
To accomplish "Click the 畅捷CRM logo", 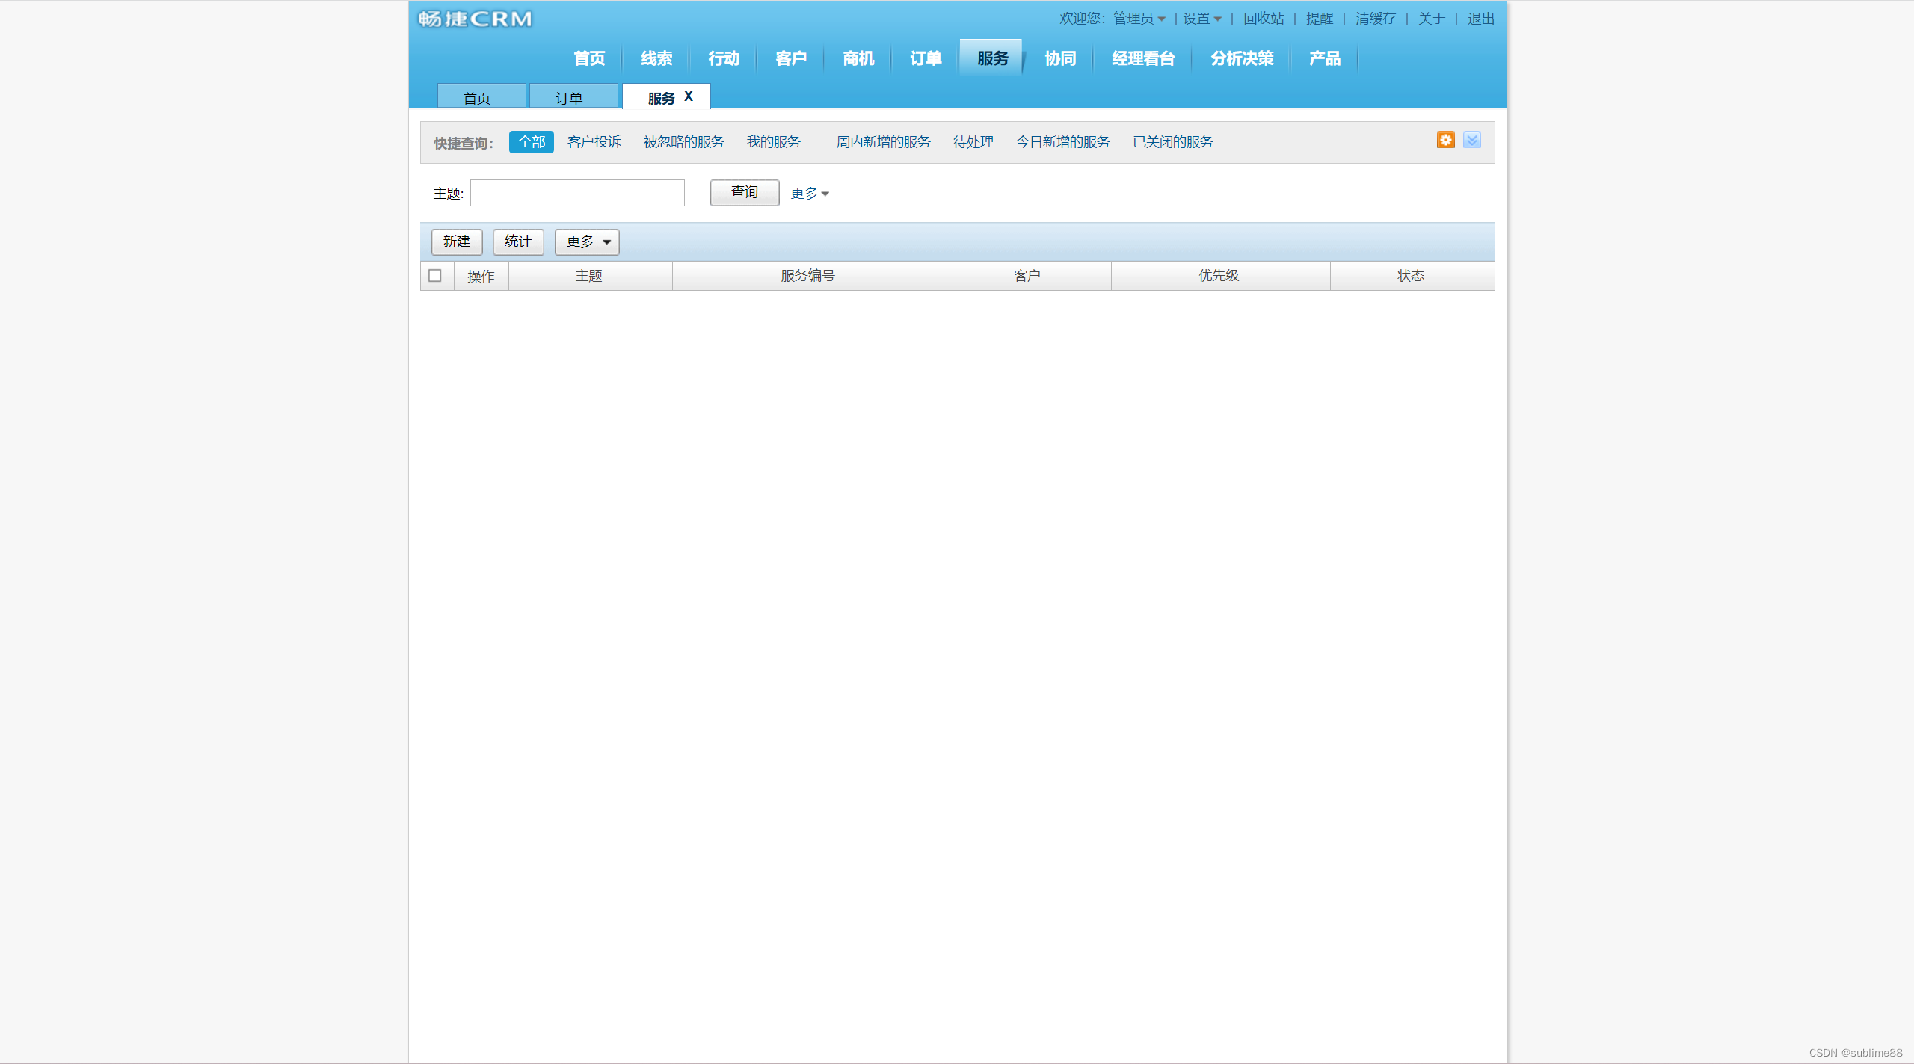I will pyautogui.click(x=475, y=19).
